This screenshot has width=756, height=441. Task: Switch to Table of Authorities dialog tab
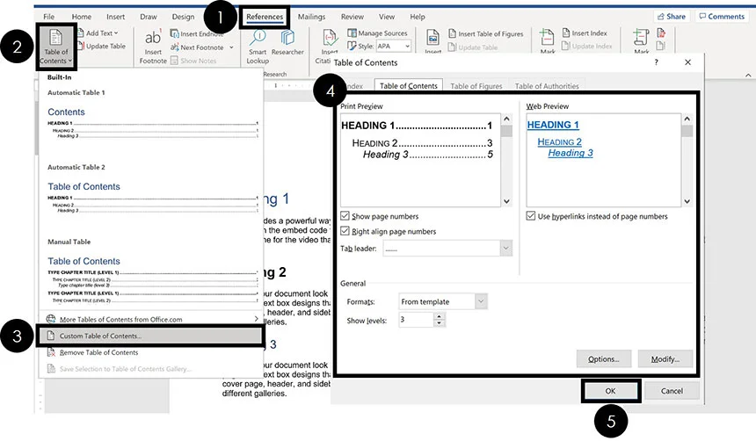pos(547,86)
